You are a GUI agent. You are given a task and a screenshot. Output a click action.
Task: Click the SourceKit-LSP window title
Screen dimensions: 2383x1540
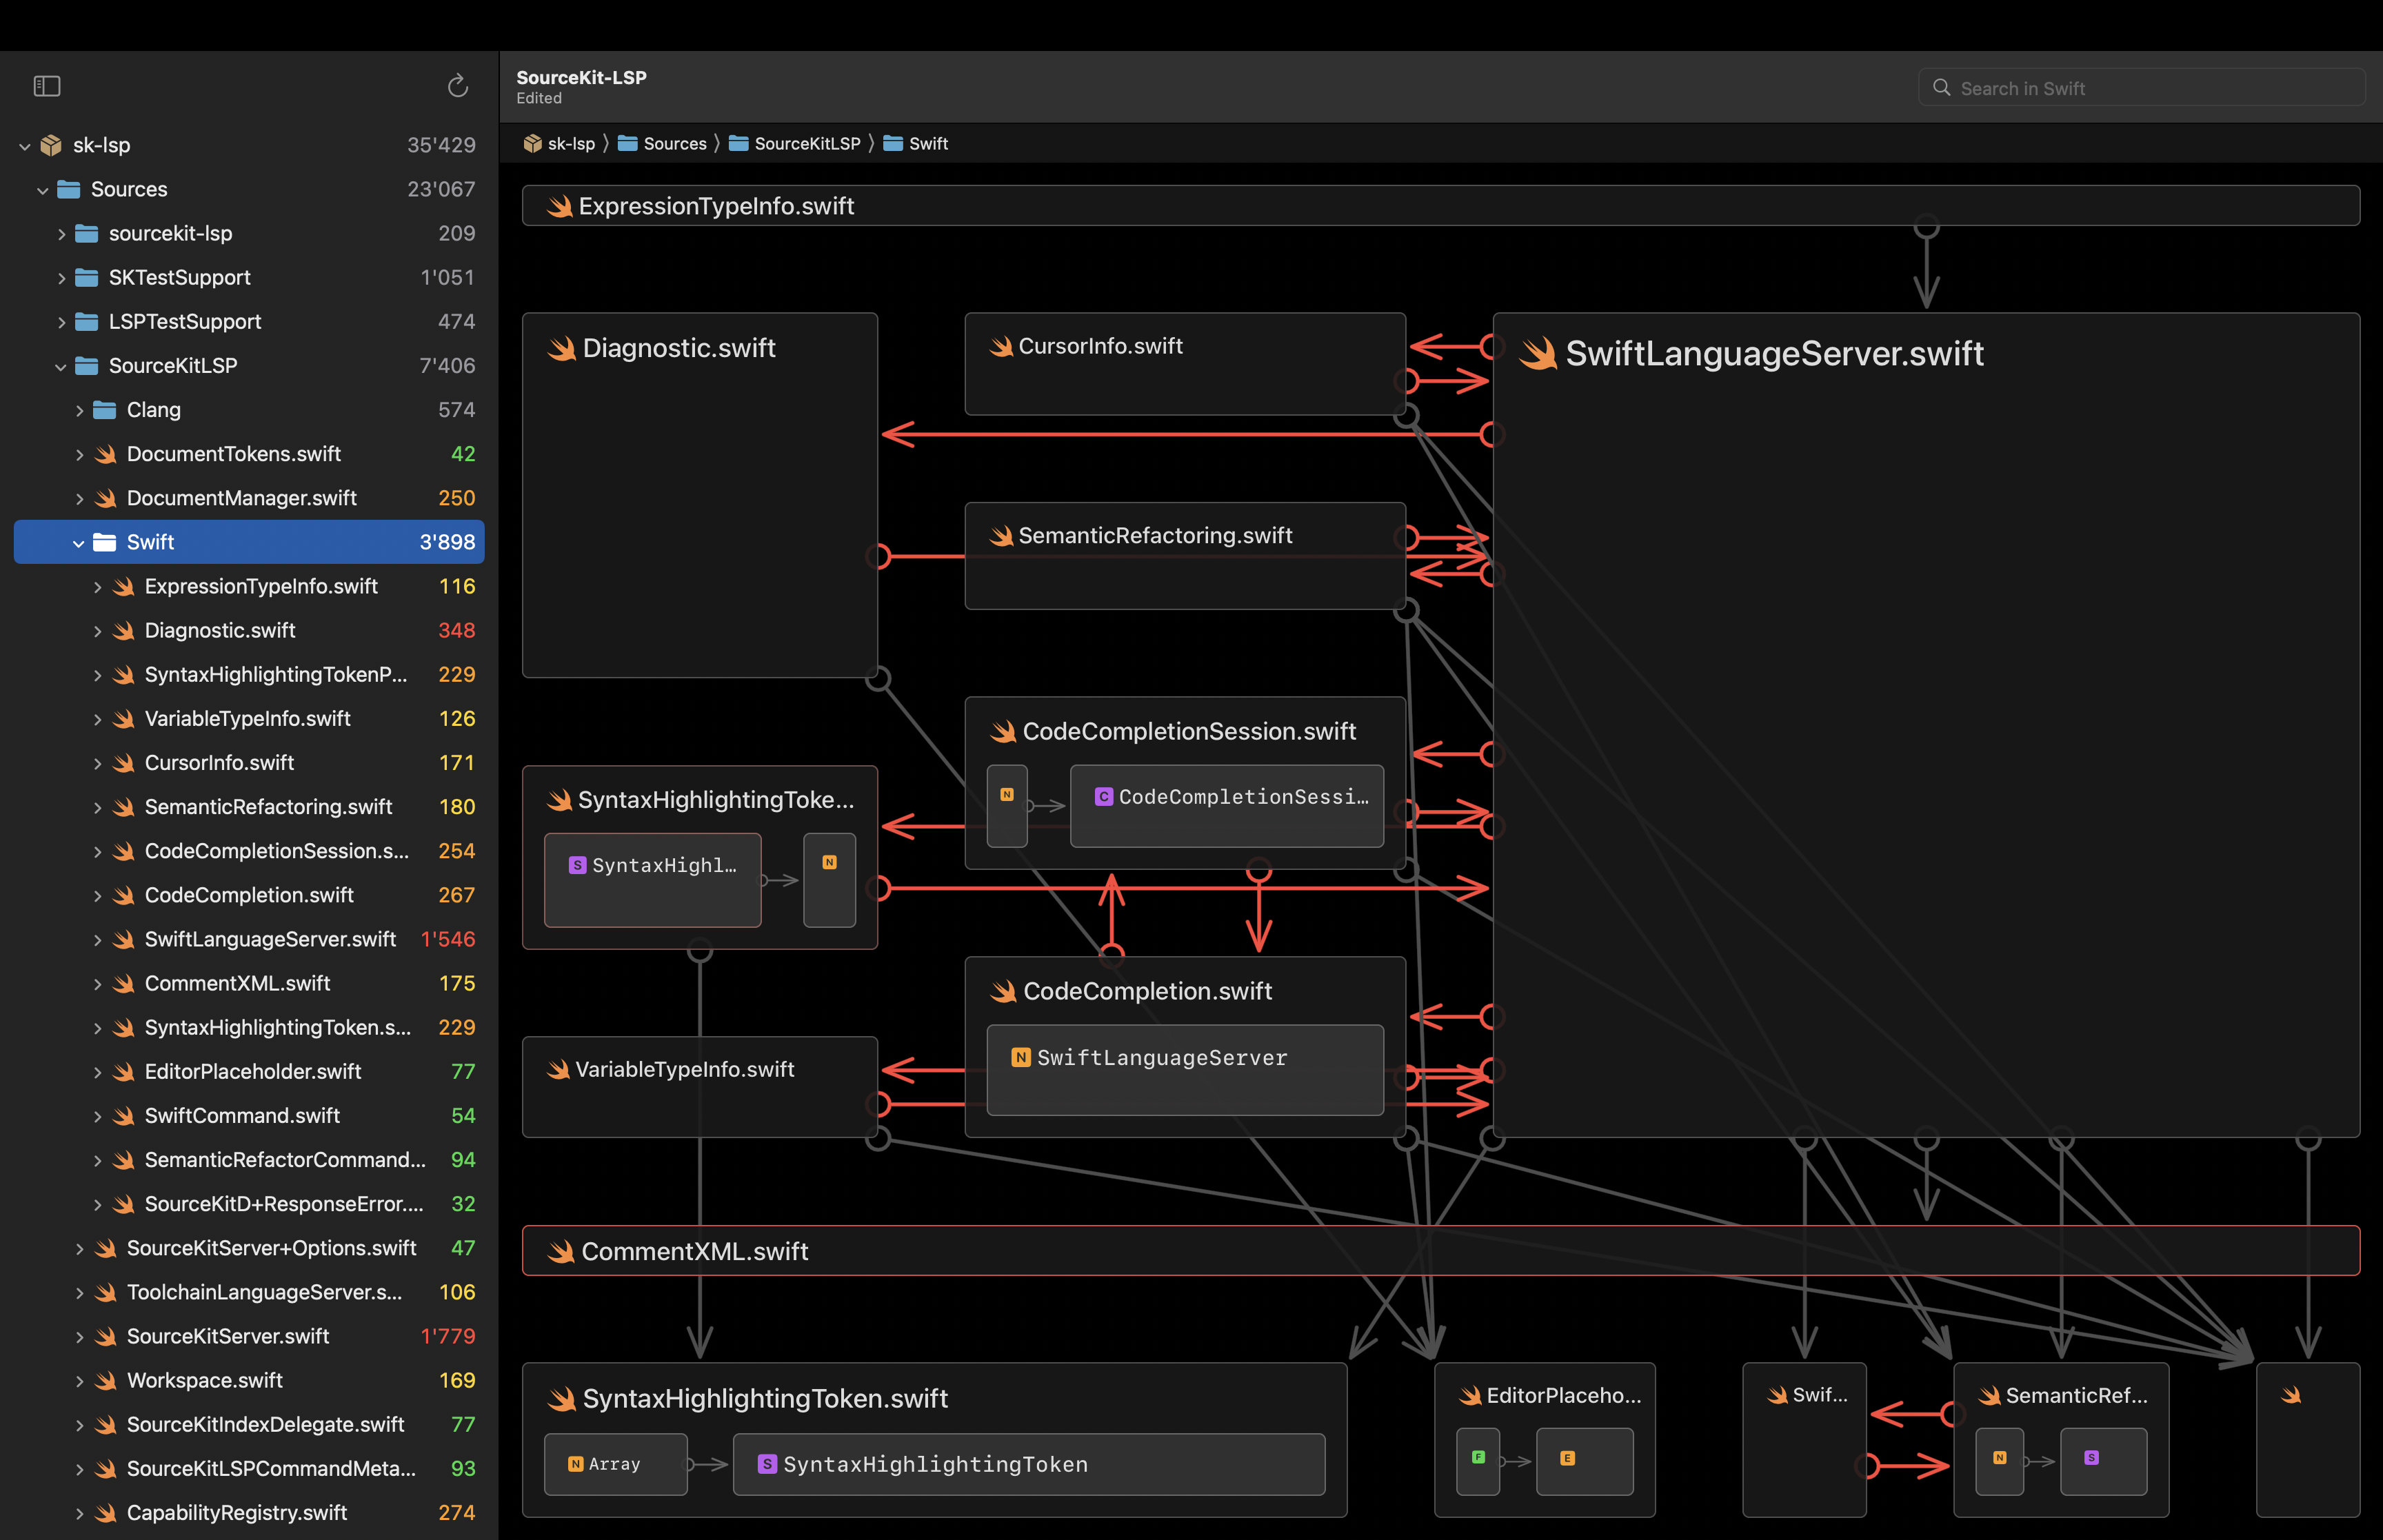click(x=581, y=78)
